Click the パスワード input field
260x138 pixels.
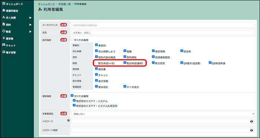(163, 121)
